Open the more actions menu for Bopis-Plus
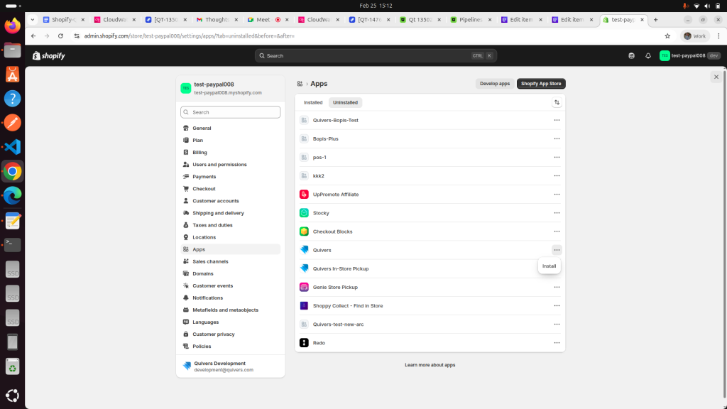Screen dimensions: 727x409 (x=557, y=138)
